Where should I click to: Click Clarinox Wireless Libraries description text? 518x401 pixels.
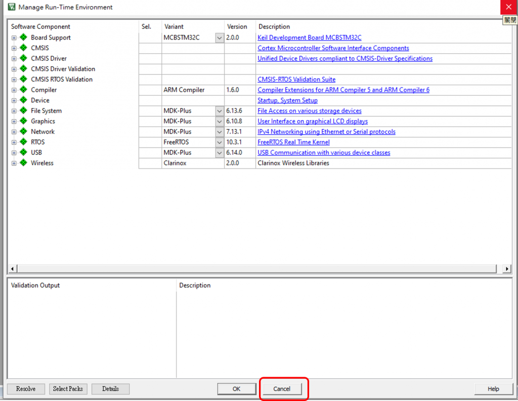(293, 163)
